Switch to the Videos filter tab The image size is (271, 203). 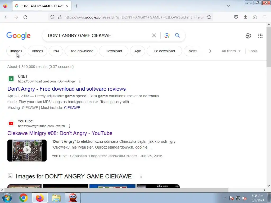point(37,51)
